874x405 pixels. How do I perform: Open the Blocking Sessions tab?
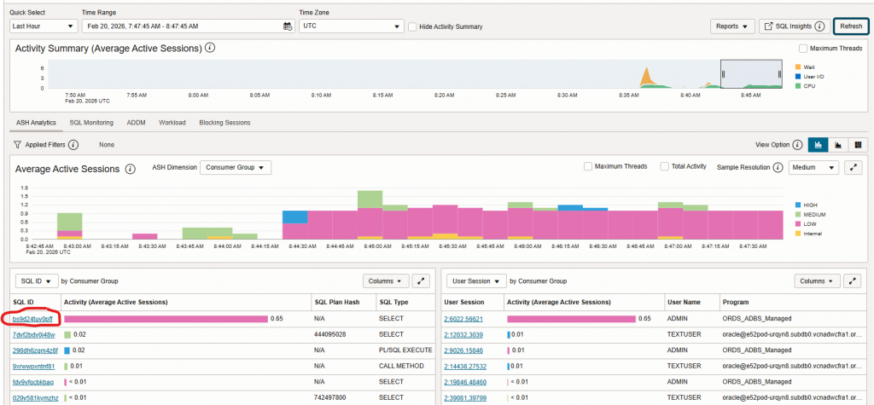tap(224, 123)
